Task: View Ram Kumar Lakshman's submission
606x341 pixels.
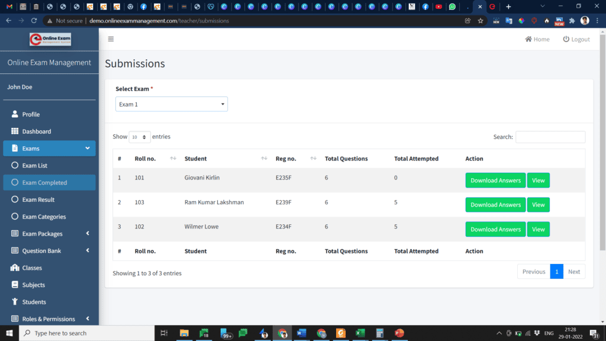Action: [538, 204]
